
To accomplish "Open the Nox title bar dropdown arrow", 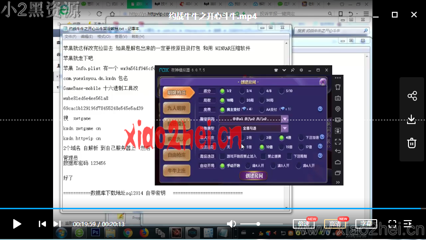I will tap(284, 70).
